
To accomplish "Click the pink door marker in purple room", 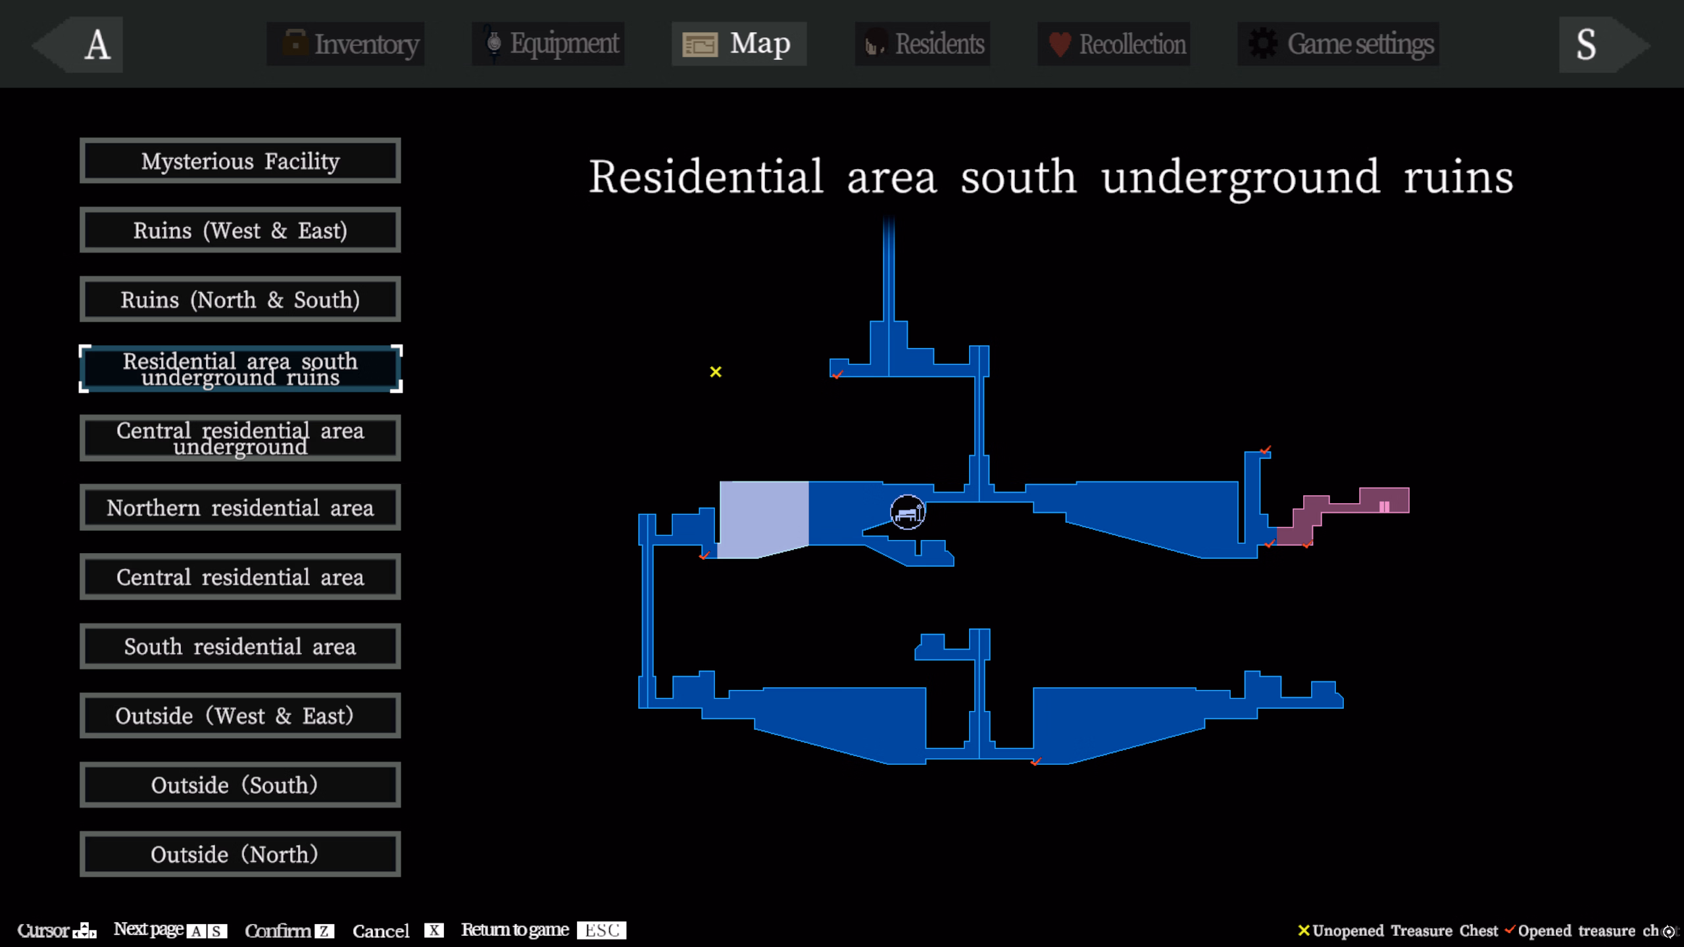I will click(1384, 506).
